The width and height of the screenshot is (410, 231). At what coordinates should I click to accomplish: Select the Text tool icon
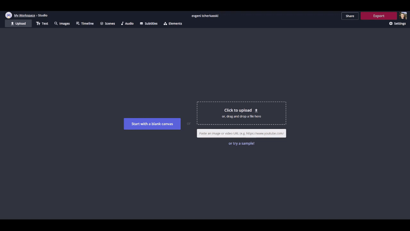tap(38, 23)
